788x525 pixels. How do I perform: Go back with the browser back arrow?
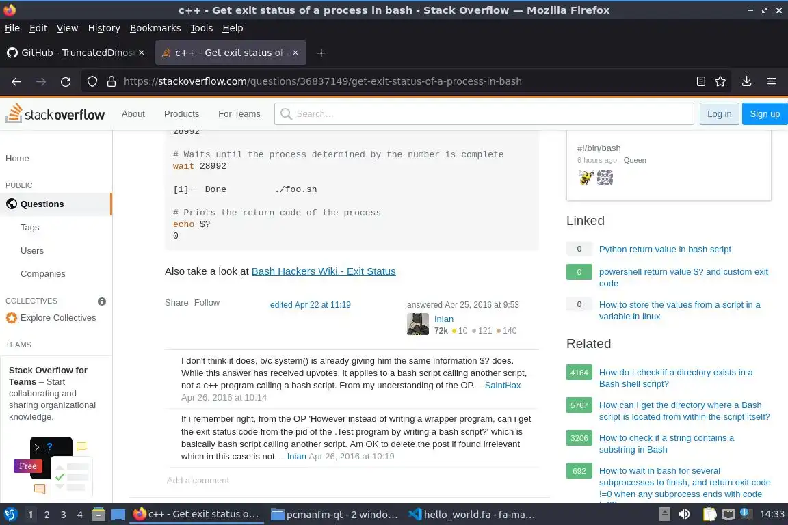(x=16, y=81)
